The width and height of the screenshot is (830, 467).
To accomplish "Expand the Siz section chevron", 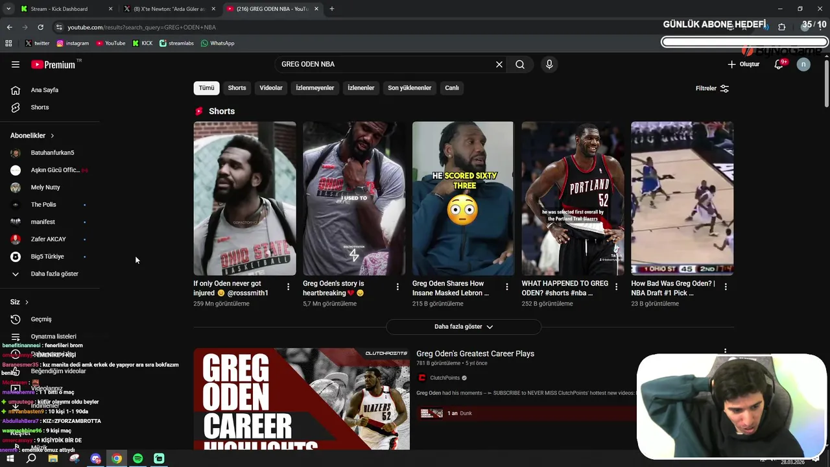I will point(27,302).
